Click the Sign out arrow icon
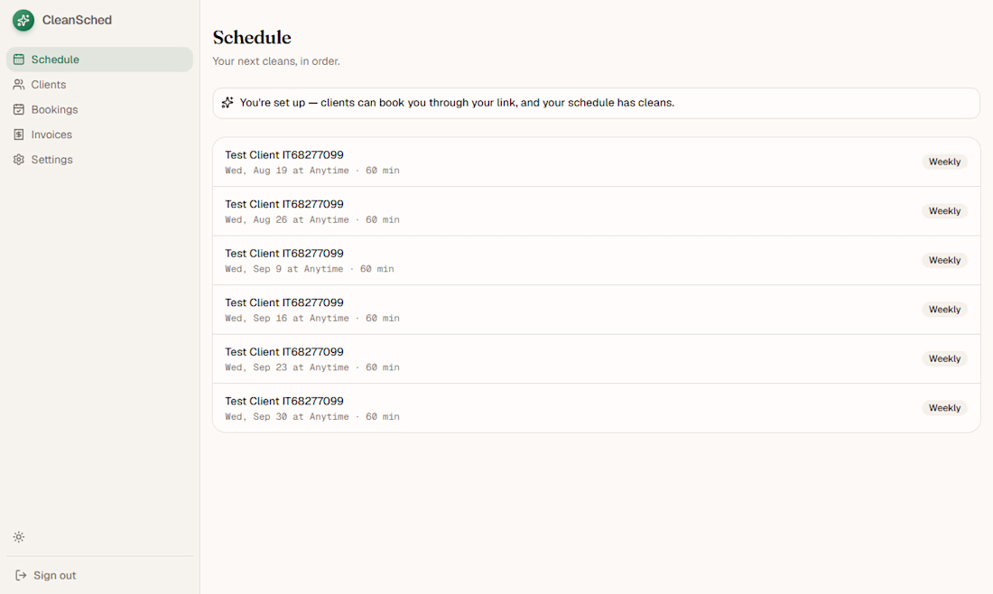 (21, 575)
